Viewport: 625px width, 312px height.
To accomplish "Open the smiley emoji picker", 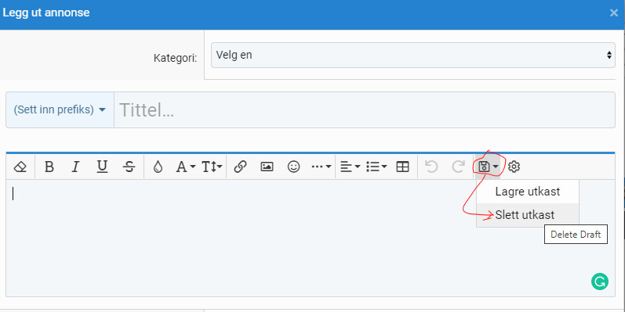I will point(294,167).
